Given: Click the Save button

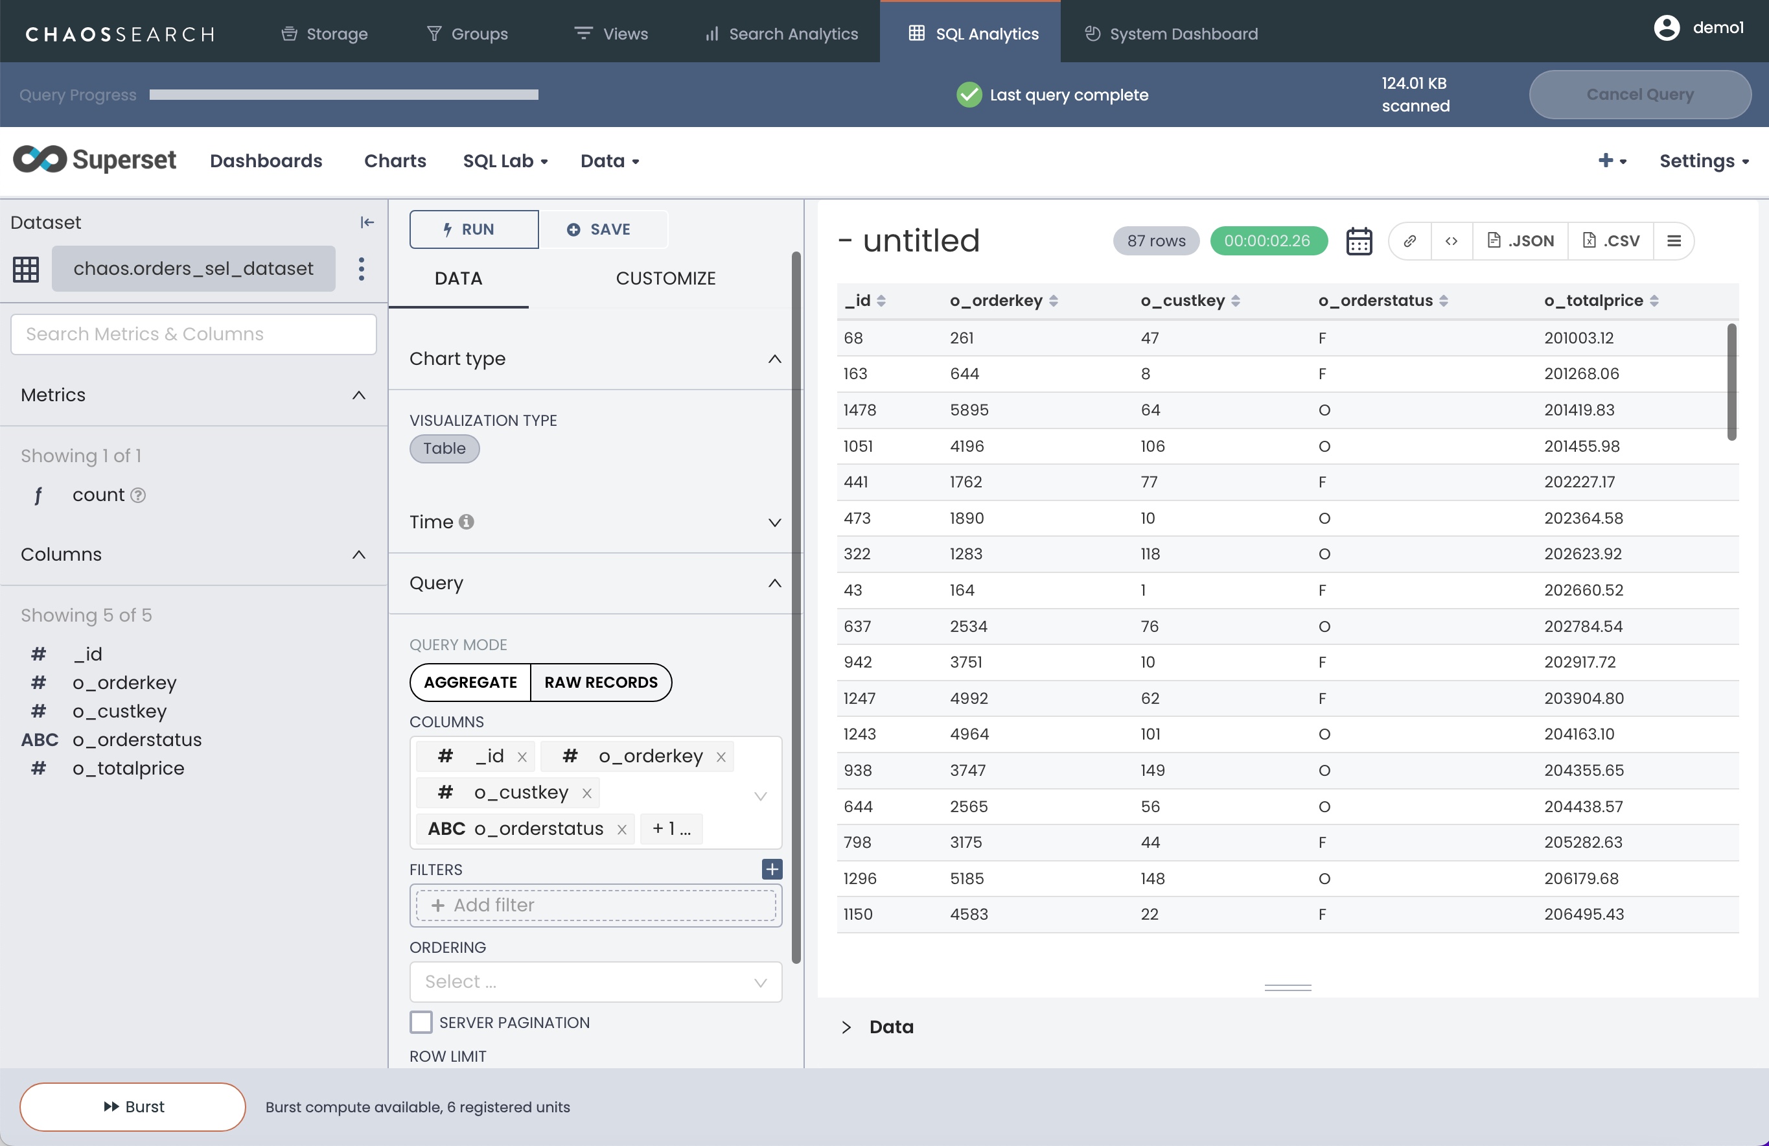Looking at the screenshot, I should coord(603,229).
